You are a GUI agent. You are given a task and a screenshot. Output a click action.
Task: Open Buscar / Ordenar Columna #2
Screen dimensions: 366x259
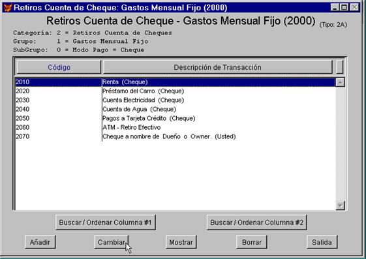tap(257, 222)
